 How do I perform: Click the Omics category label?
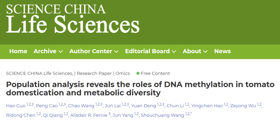tap(122, 73)
